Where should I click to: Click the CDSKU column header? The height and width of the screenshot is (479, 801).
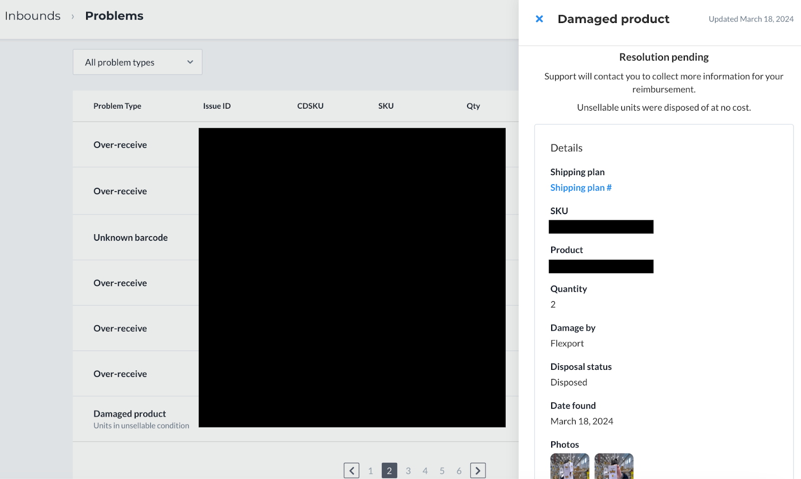(x=310, y=106)
